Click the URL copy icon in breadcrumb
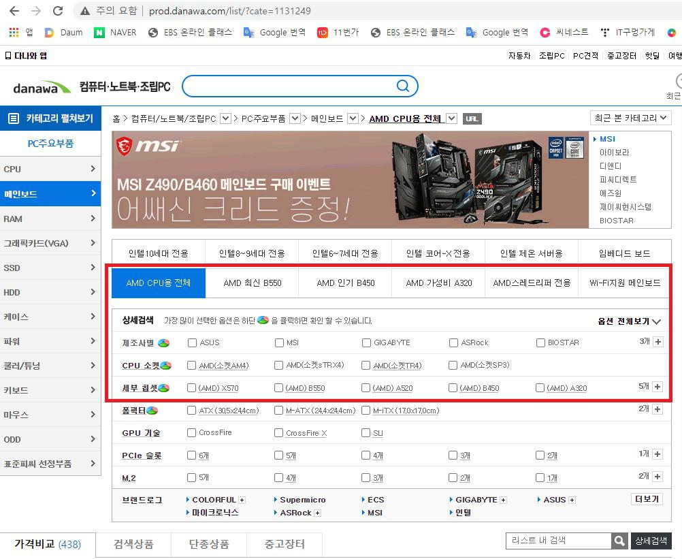The height and width of the screenshot is (559, 682). (x=472, y=118)
